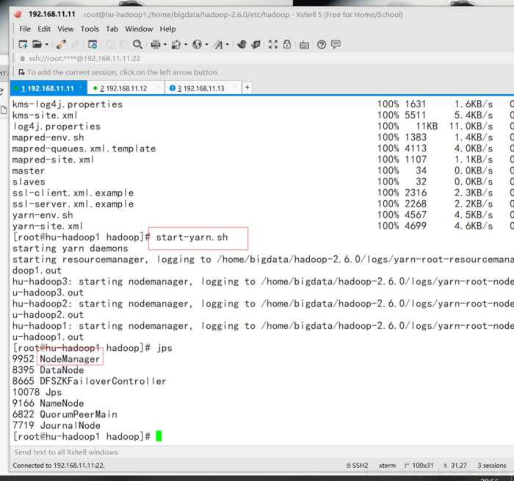Click 'xterm' in the status bar
The width and height of the screenshot is (514, 481).
pos(387,466)
